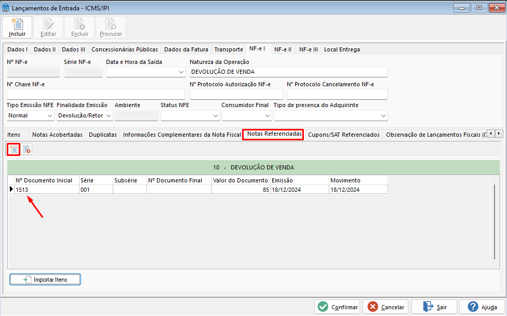
Task: Open Observação de Lançamentos Fiscais tab
Action: 436,135
